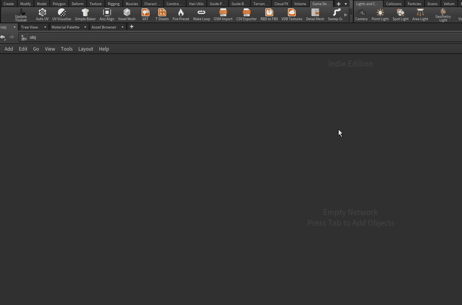Open the shelf tab options dropdown arrow
The image size is (462, 305).
click(346, 4)
